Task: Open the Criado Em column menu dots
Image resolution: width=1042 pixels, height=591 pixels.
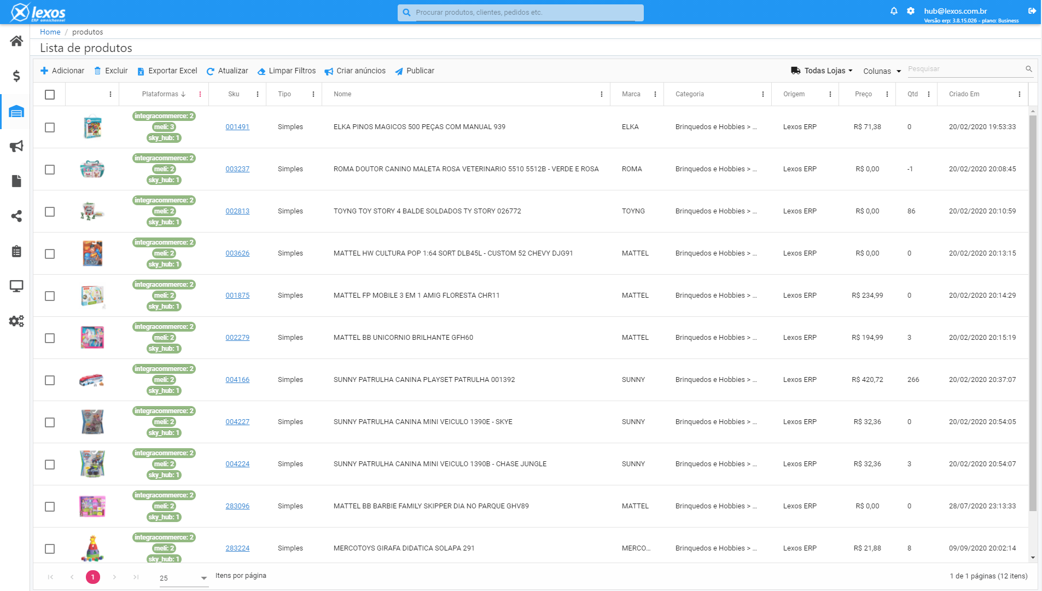Action: point(1020,94)
